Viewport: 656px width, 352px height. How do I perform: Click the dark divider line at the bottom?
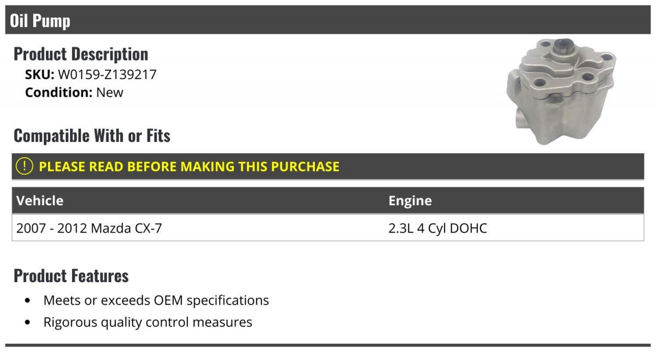[x=328, y=345]
